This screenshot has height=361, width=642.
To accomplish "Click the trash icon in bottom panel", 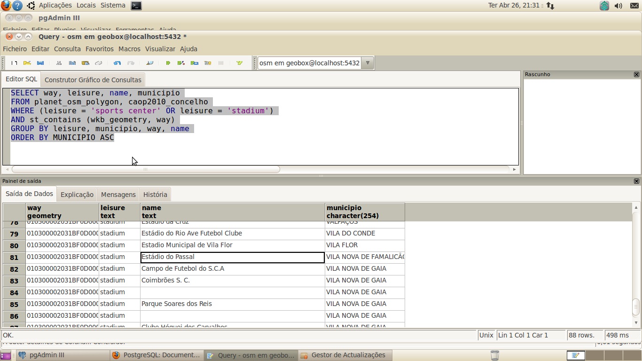I will [494, 355].
